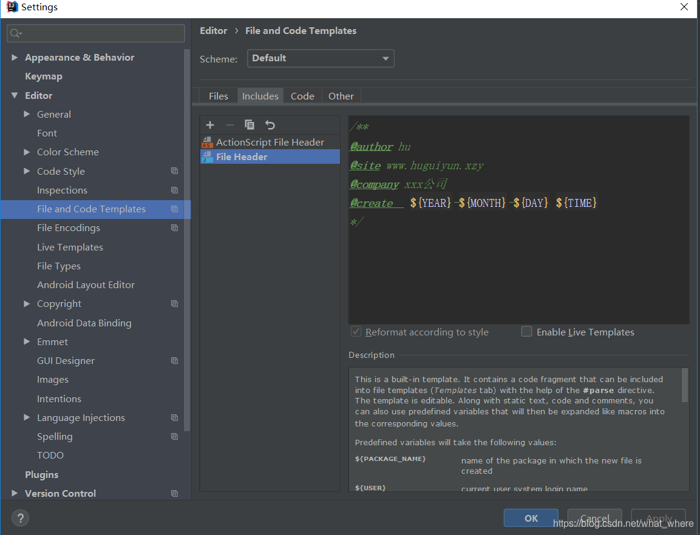Click the OK button
The image size is (700, 535).
click(x=531, y=518)
